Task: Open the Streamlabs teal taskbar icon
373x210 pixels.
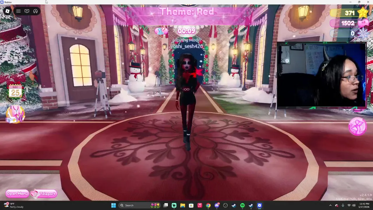Action: [174, 205]
